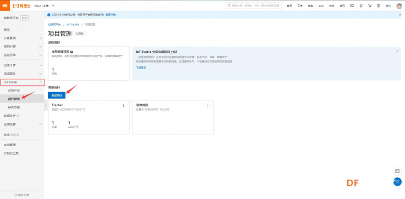Open the chat feedback bubble icon
Image resolution: width=405 pixels, height=199 pixels.
[397, 171]
